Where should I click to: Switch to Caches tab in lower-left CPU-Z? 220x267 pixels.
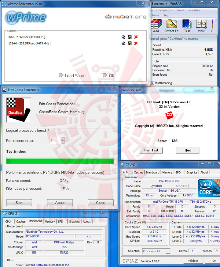click(21, 221)
